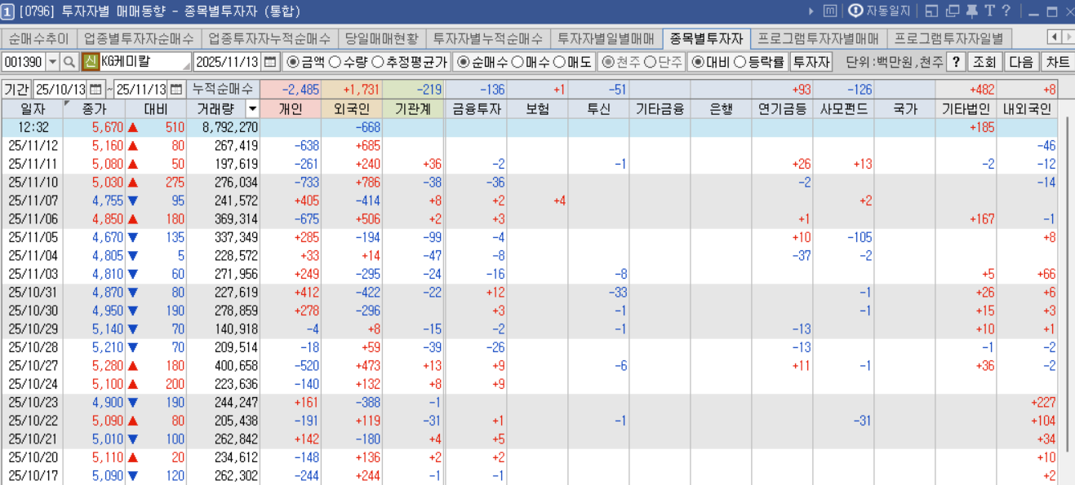Select the 25/11/12 date row

click(529, 146)
